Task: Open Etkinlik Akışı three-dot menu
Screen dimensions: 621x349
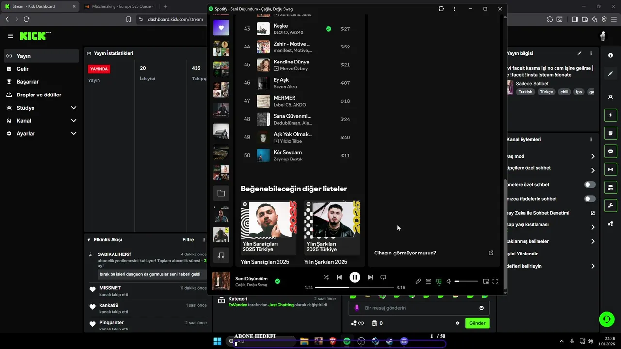Action: pos(204,240)
